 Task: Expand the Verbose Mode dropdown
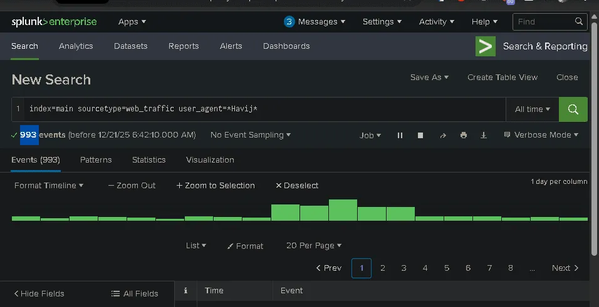coord(541,135)
